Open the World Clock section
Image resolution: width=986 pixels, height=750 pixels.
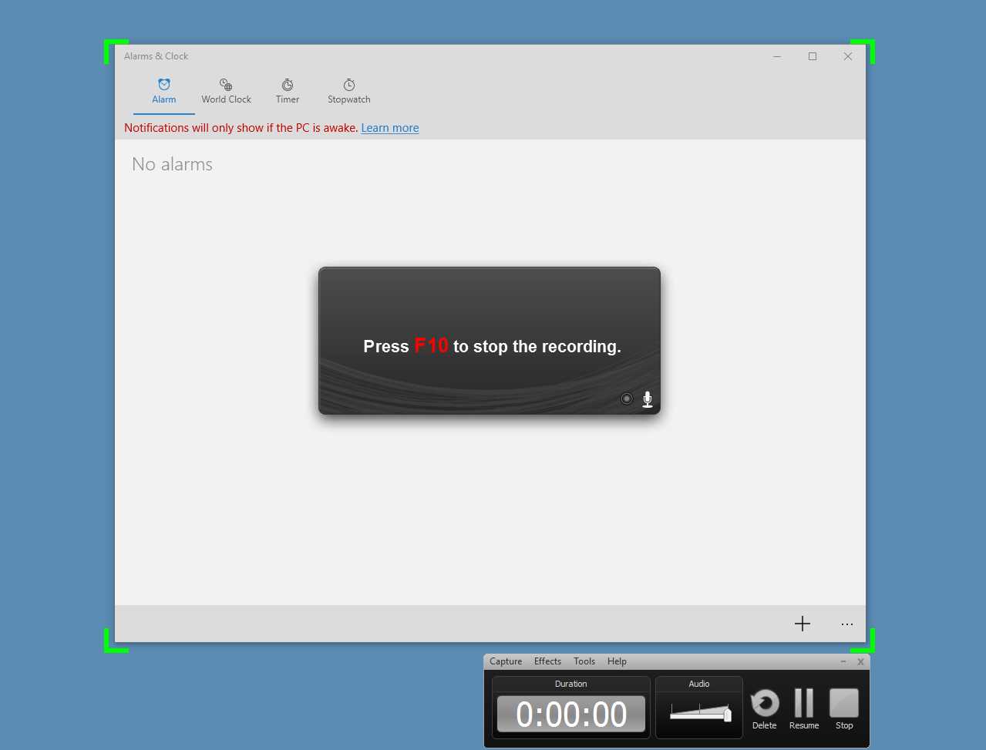coord(226,90)
